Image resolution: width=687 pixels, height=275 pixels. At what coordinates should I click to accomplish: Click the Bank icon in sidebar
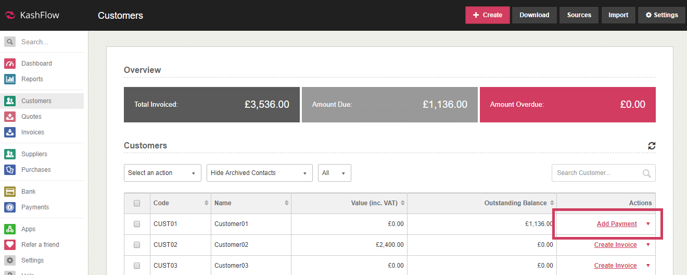pos(10,192)
